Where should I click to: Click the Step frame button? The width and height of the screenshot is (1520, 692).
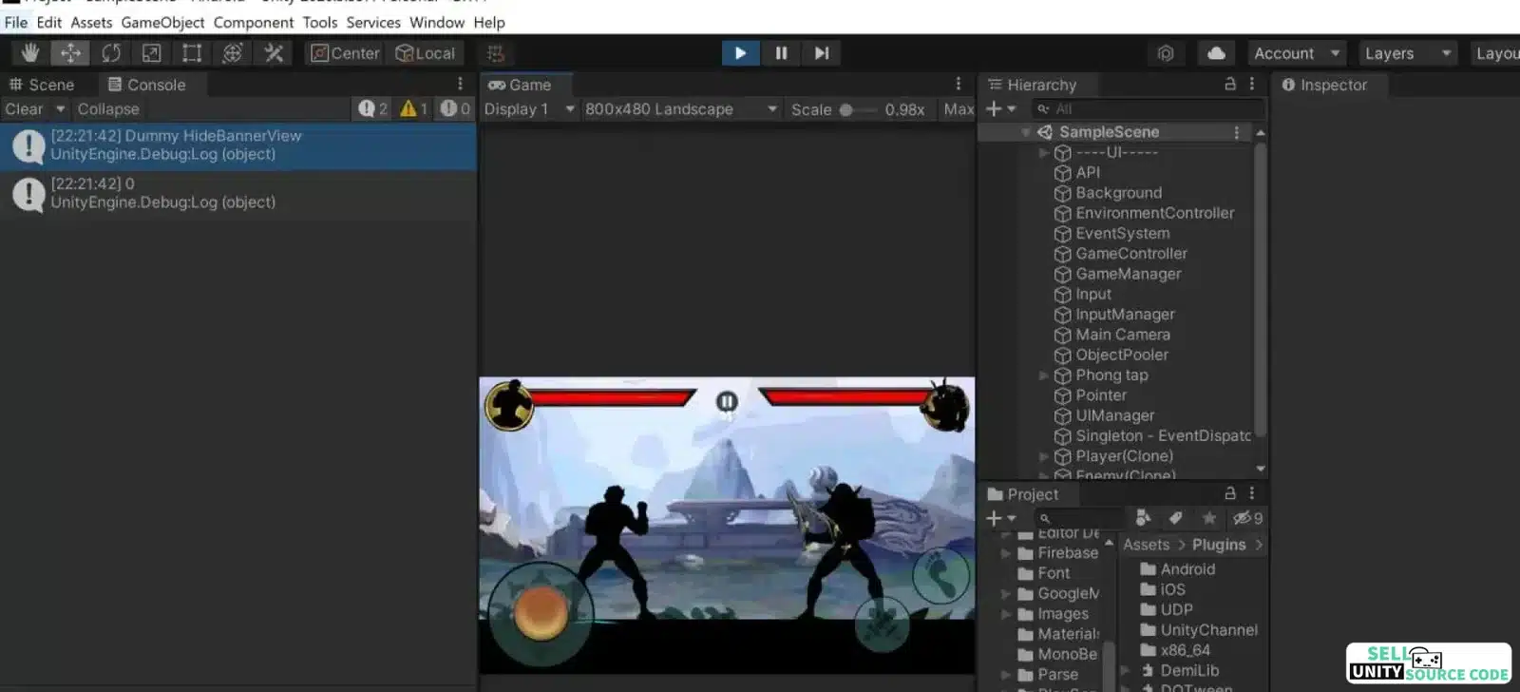pyautogui.click(x=822, y=53)
